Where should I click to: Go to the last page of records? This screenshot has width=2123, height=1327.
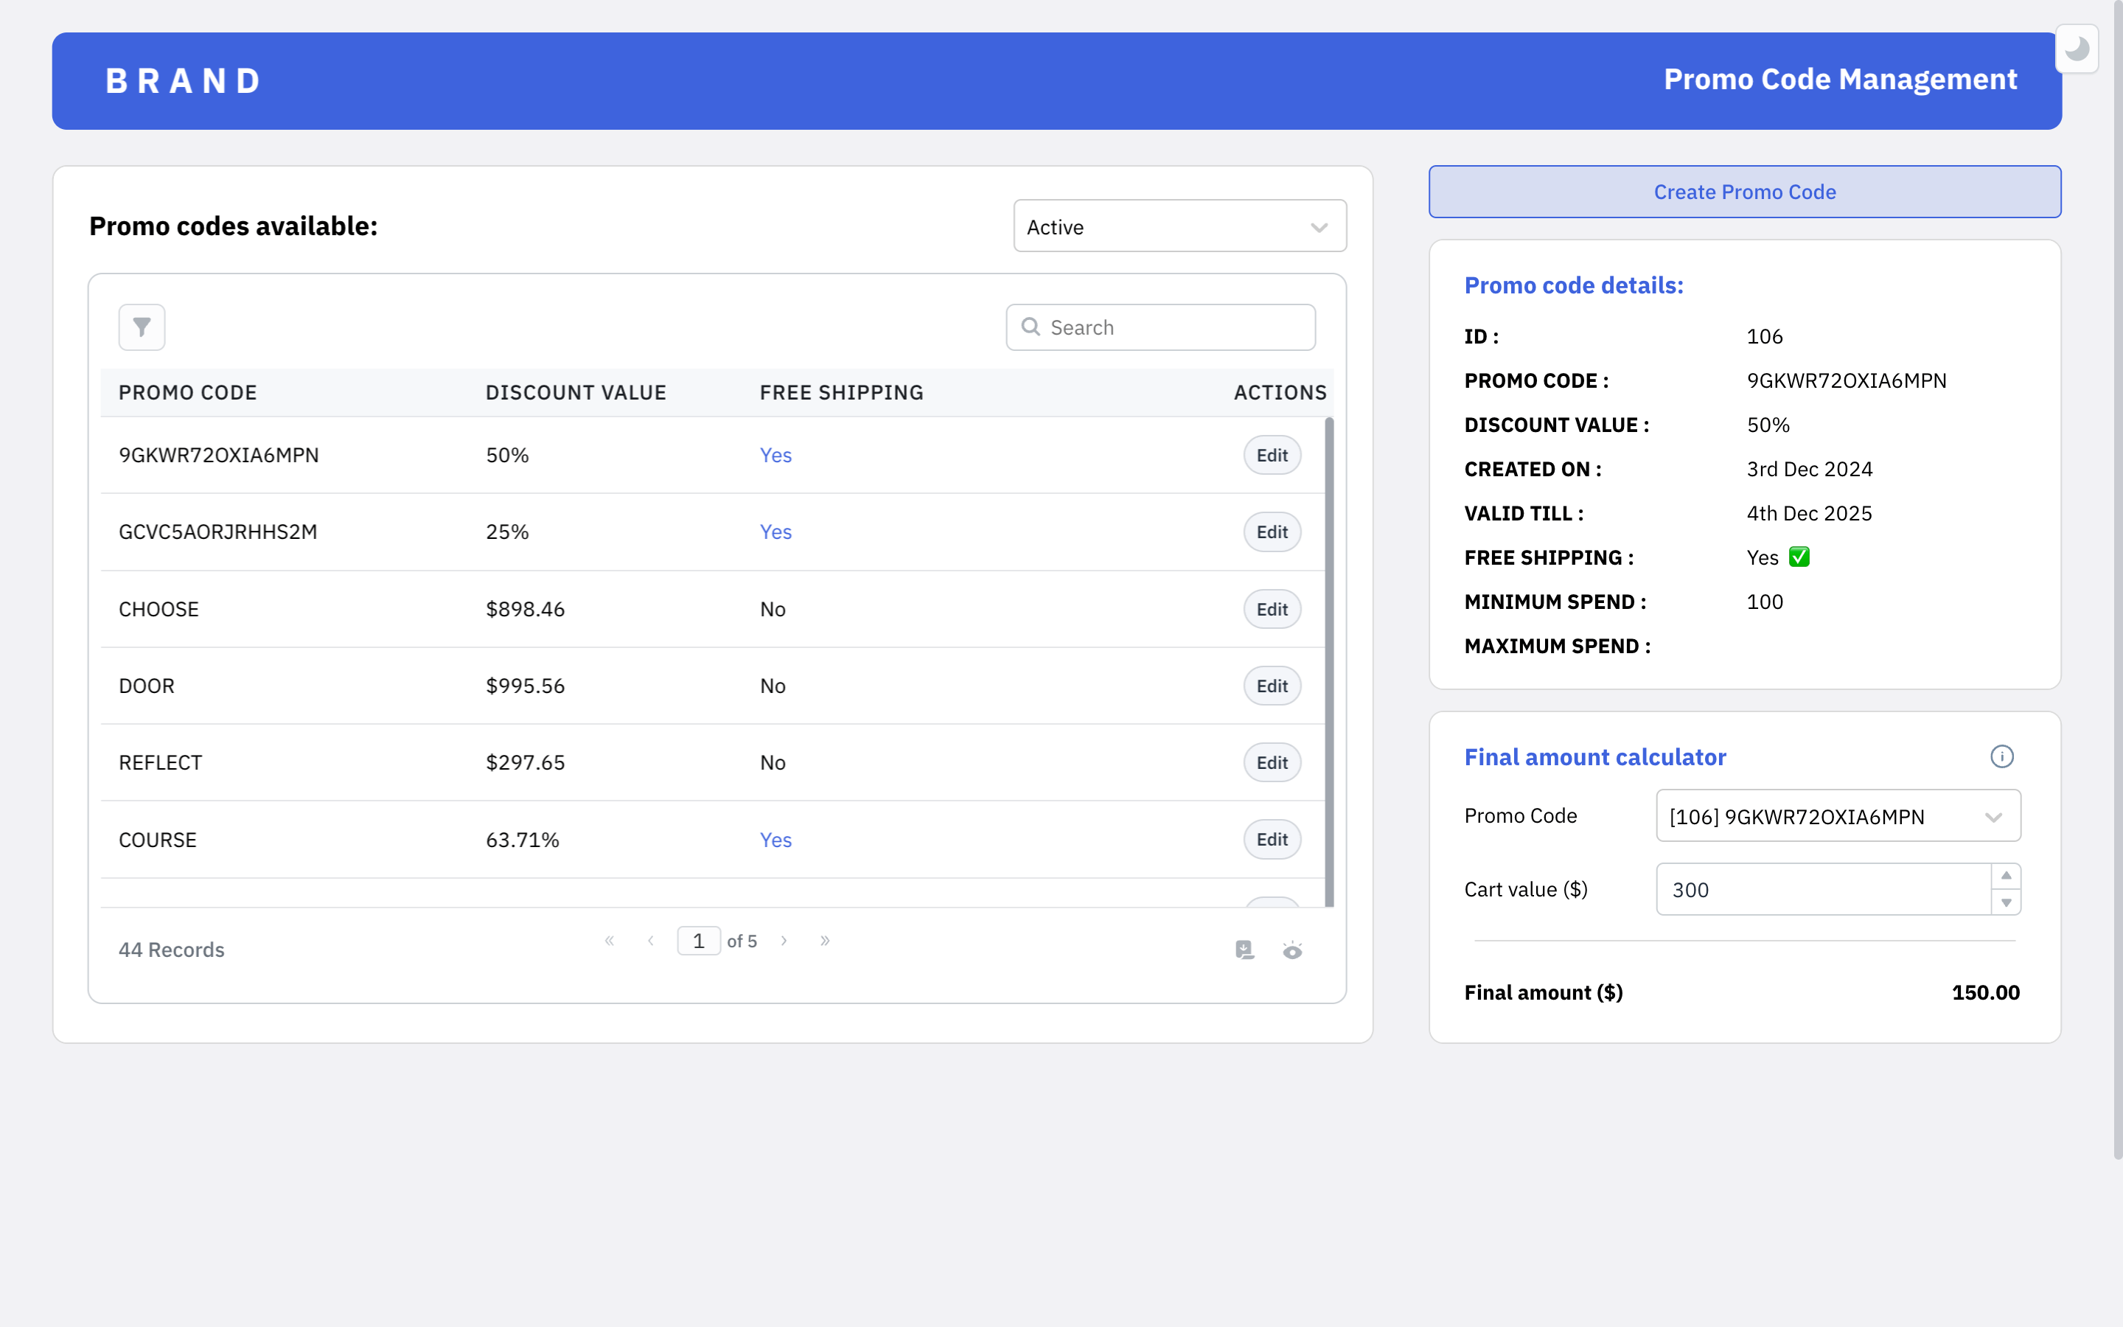point(825,941)
